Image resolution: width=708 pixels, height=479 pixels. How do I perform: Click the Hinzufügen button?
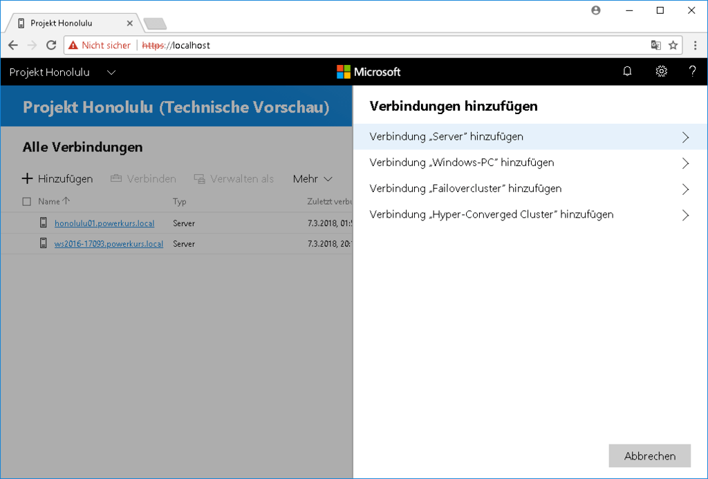[x=57, y=179]
